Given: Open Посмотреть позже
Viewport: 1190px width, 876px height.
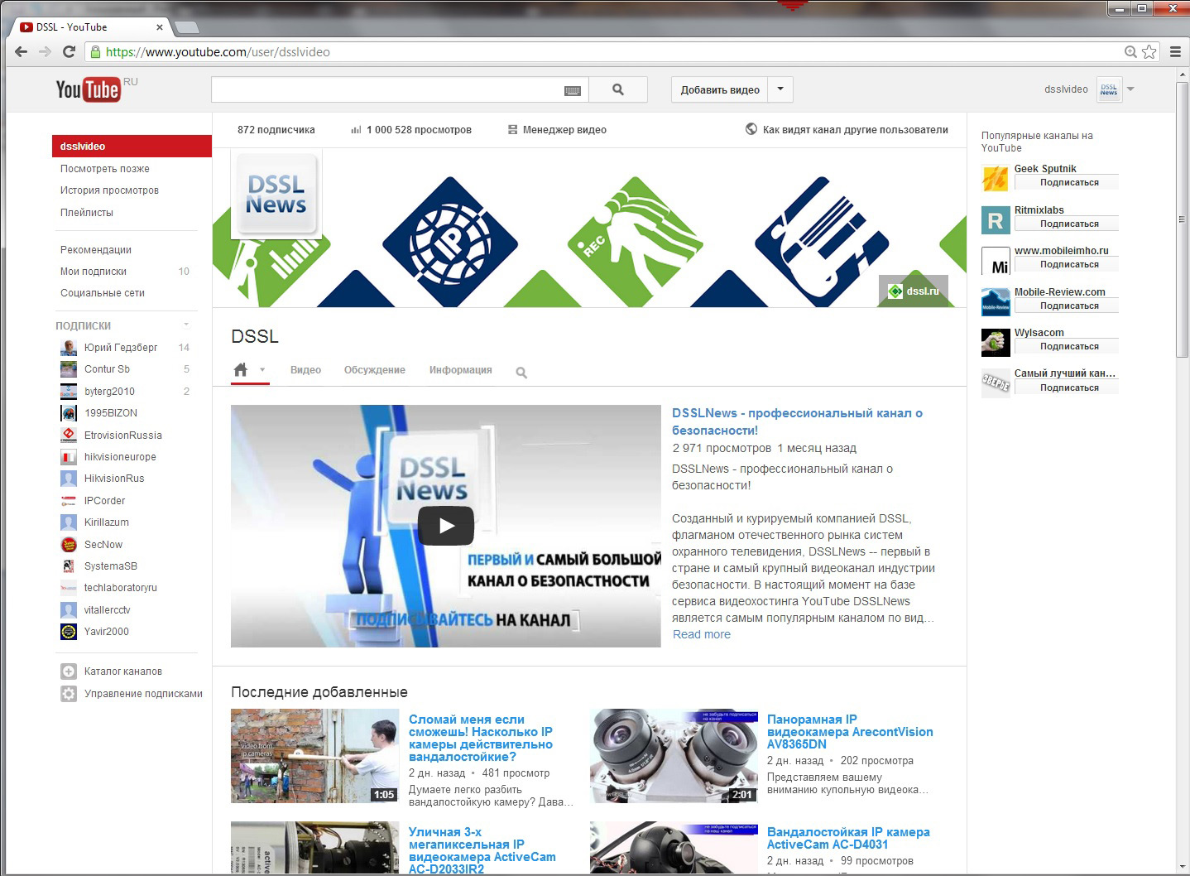Looking at the screenshot, I should [105, 168].
